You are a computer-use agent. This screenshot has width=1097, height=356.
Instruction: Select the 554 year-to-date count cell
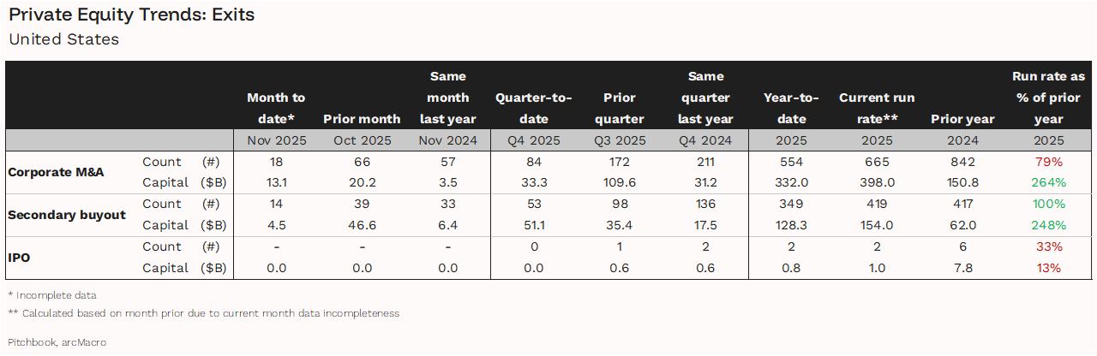point(791,162)
